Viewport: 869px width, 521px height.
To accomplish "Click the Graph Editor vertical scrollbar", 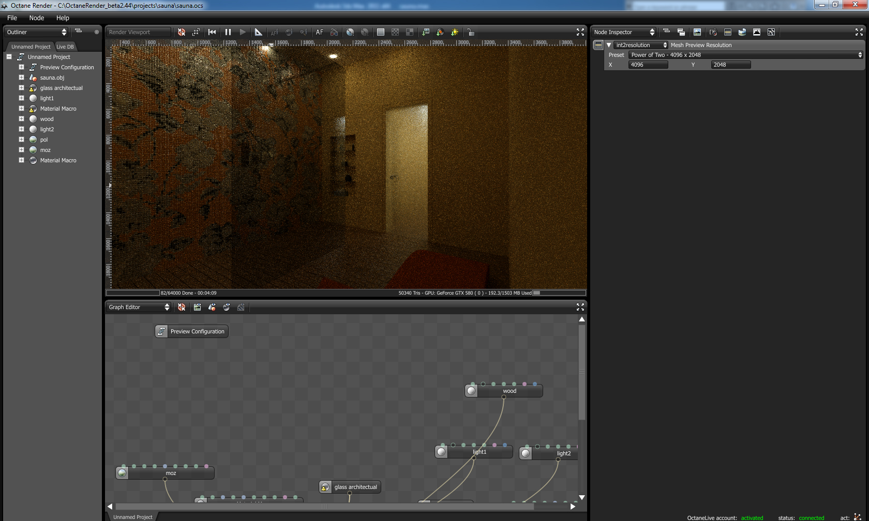I will click(582, 372).
